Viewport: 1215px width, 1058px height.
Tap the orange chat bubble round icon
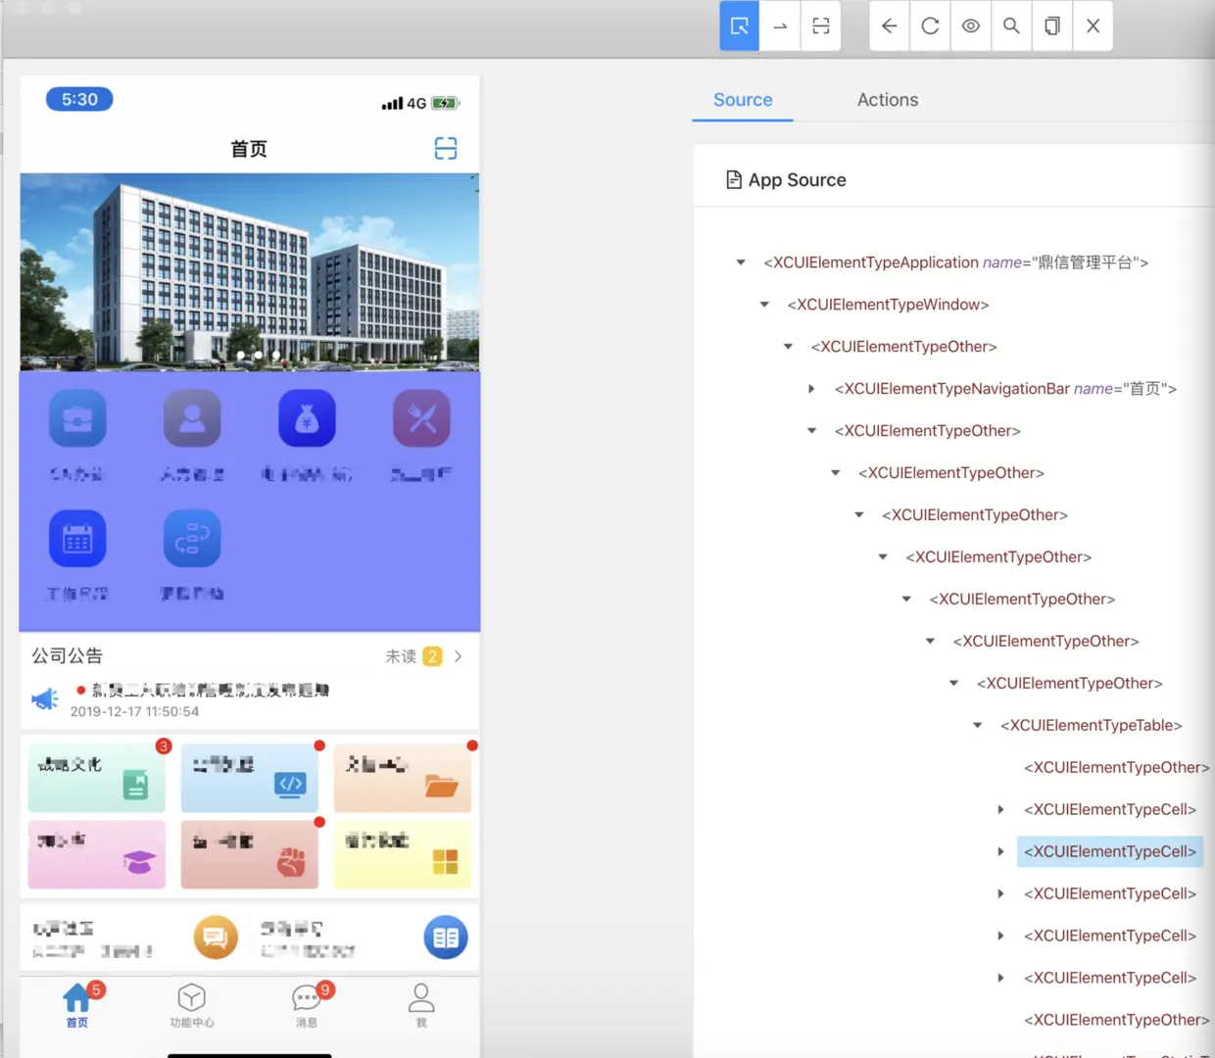pos(216,938)
